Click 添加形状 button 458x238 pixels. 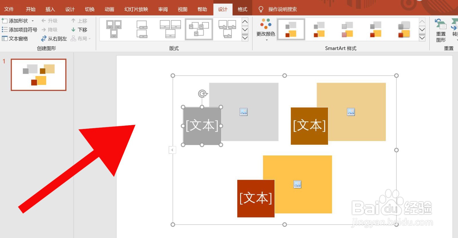point(15,21)
